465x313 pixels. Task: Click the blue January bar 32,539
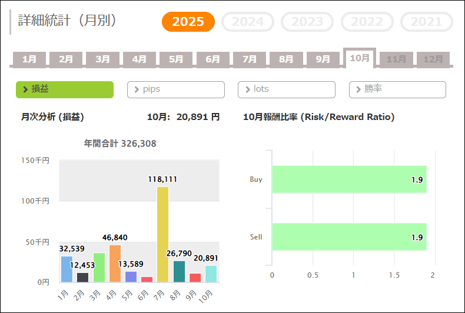click(67, 269)
